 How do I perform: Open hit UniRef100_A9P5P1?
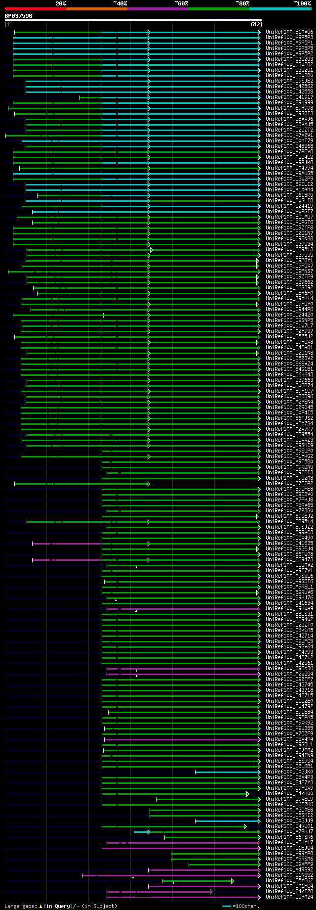tap(289, 43)
